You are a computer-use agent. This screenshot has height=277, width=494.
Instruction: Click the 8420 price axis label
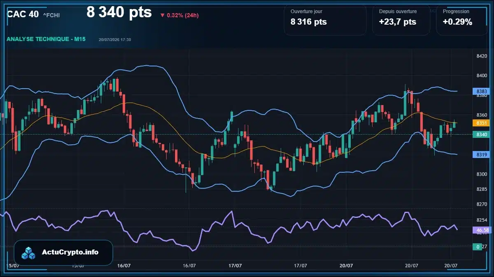[482, 56]
